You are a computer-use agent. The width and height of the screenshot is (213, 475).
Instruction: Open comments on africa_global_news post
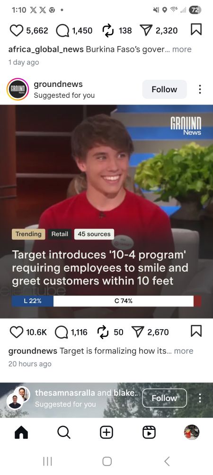[x=62, y=30]
